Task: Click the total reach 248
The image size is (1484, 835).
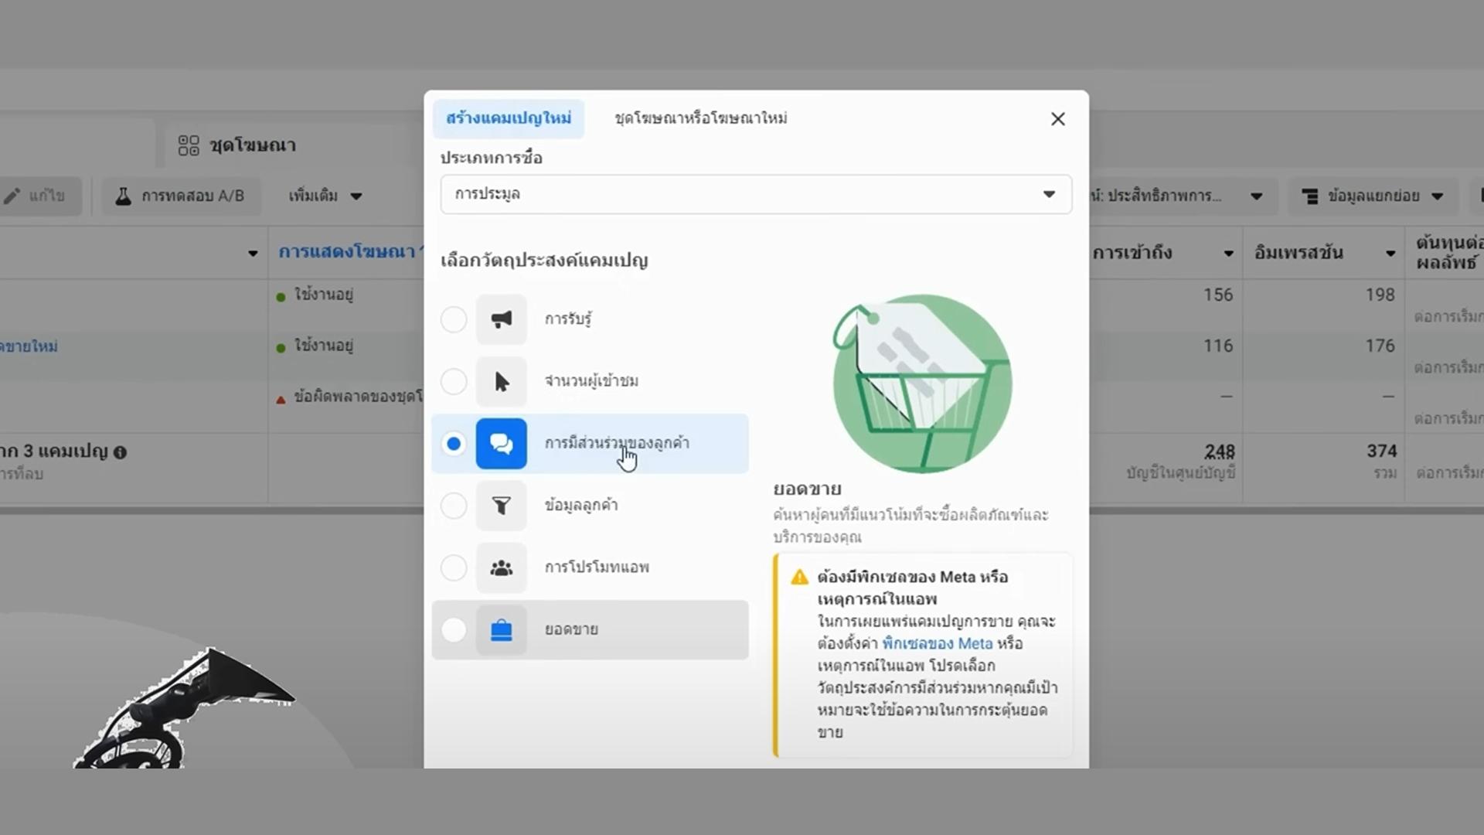Action: pos(1220,452)
